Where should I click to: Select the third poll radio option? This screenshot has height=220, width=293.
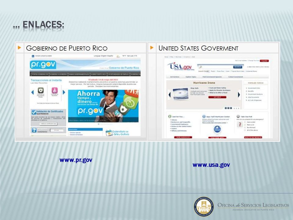pyautogui.click(x=245, y=128)
